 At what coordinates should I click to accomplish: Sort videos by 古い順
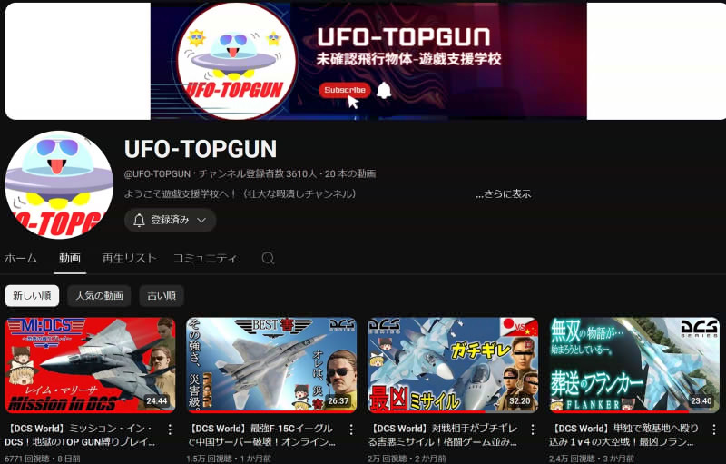[162, 295]
